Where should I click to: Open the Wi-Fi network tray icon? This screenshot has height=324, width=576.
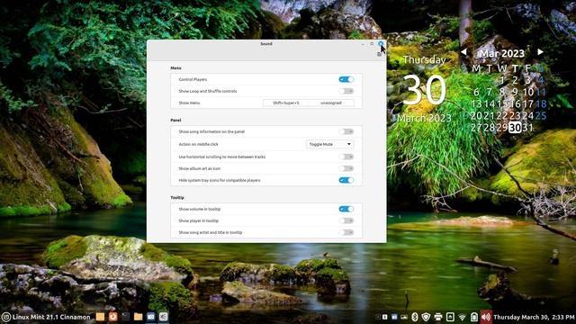click(463, 317)
